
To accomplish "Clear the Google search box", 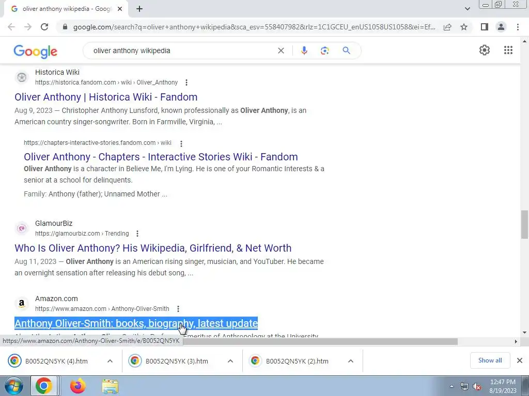I will pyautogui.click(x=281, y=51).
